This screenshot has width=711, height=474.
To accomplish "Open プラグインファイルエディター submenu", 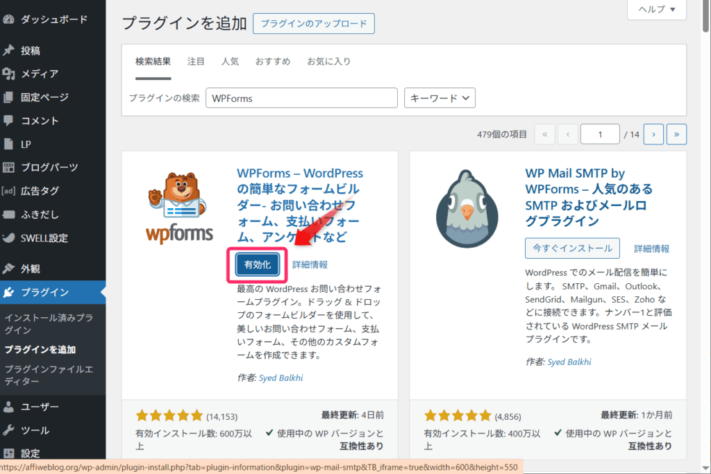I will [x=49, y=375].
